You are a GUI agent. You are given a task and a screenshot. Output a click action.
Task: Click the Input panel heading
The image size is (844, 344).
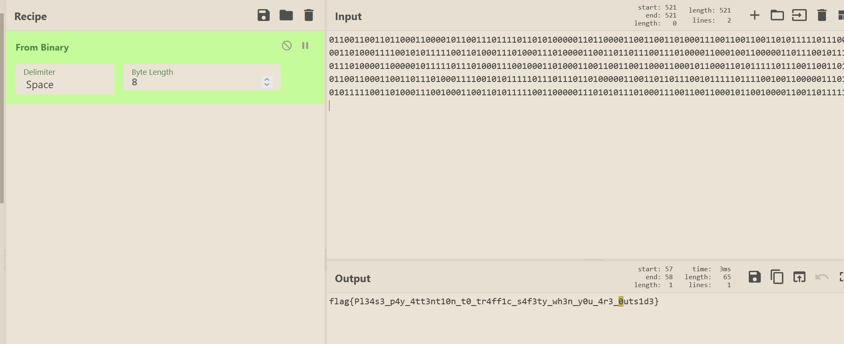point(348,16)
